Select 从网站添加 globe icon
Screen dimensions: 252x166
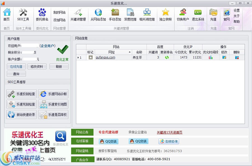[98, 12]
